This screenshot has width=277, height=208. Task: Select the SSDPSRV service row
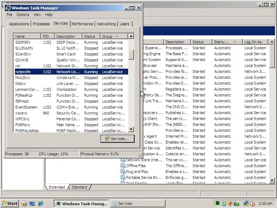[71, 42]
